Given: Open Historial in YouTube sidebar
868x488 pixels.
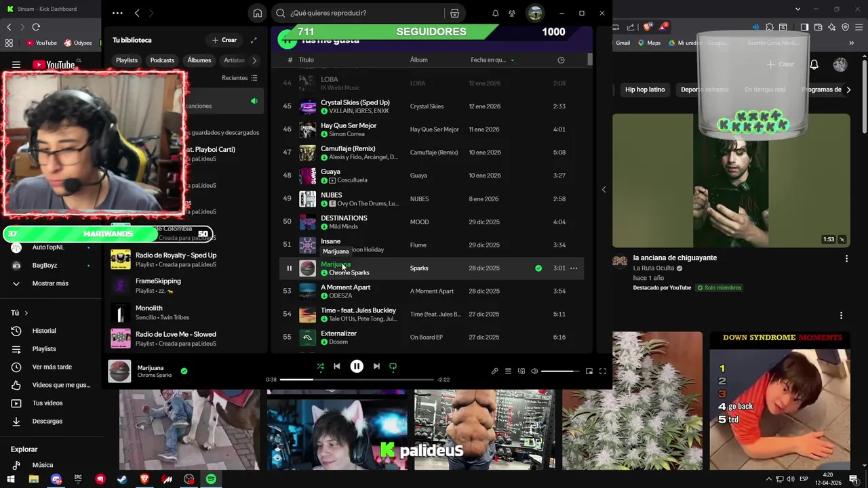Looking at the screenshot, I should pos(44,331).
